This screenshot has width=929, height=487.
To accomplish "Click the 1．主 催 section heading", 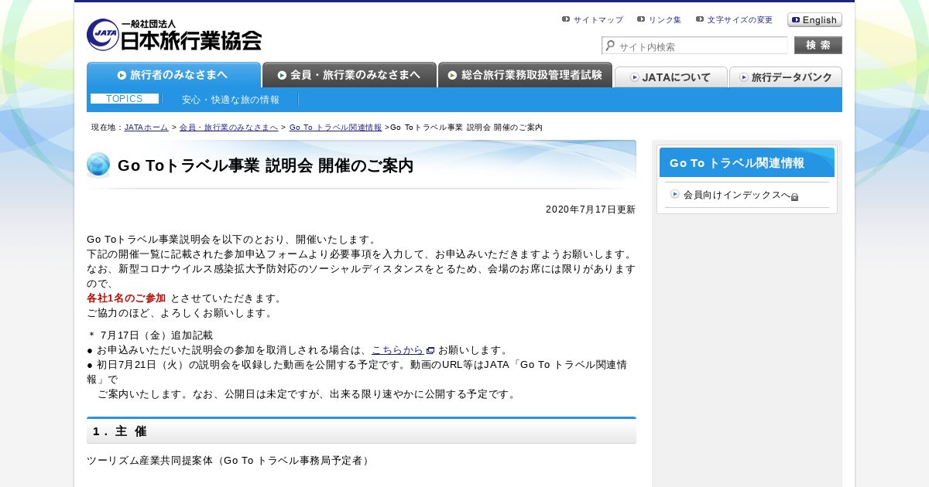I will click(362, 431).
